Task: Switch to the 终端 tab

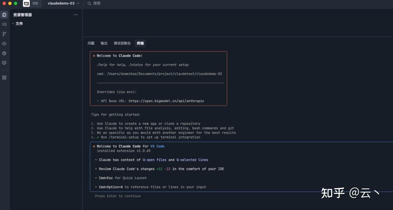Action: point(140,43)
